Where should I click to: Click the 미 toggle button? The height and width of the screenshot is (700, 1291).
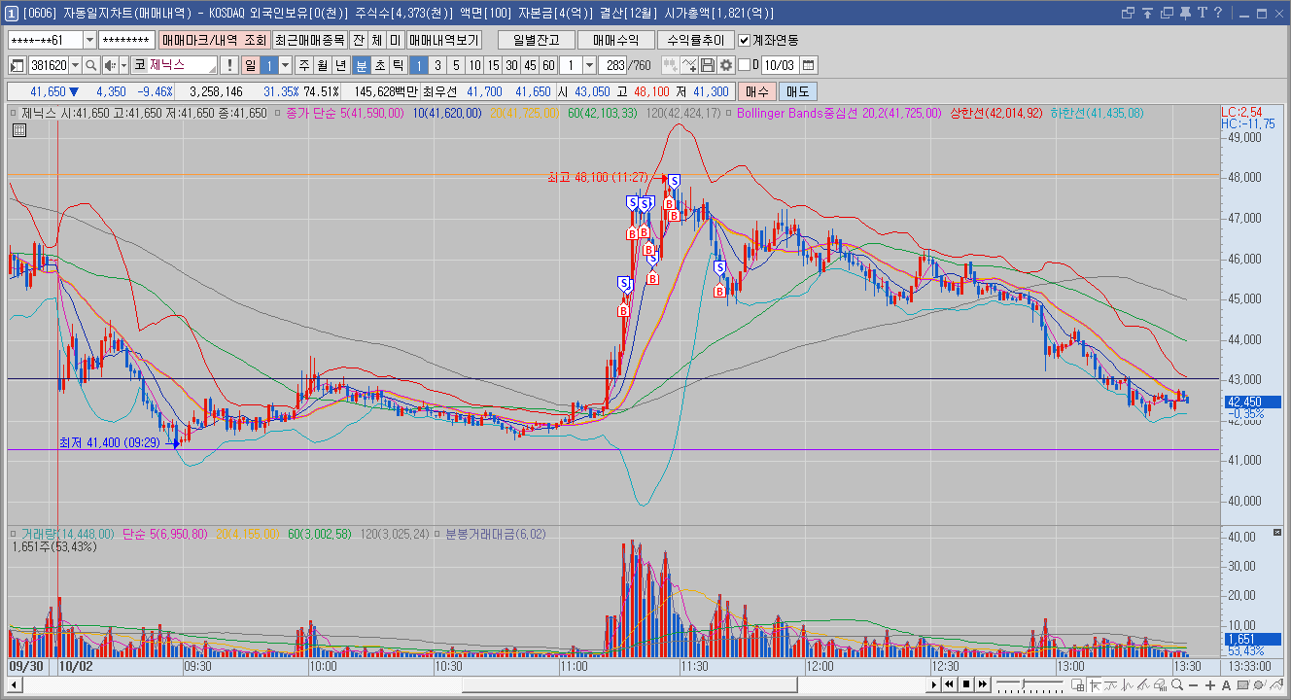[x=394, y=40]
